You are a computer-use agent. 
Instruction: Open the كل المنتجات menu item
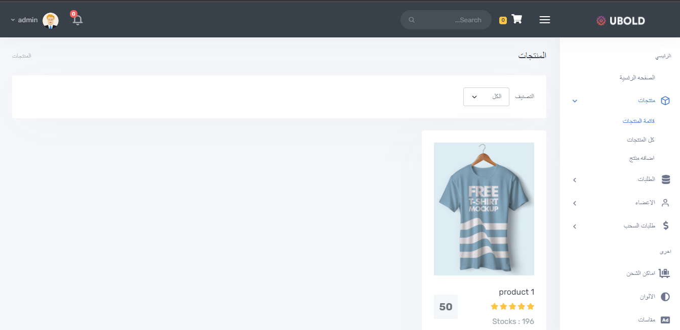coord(641,139)
